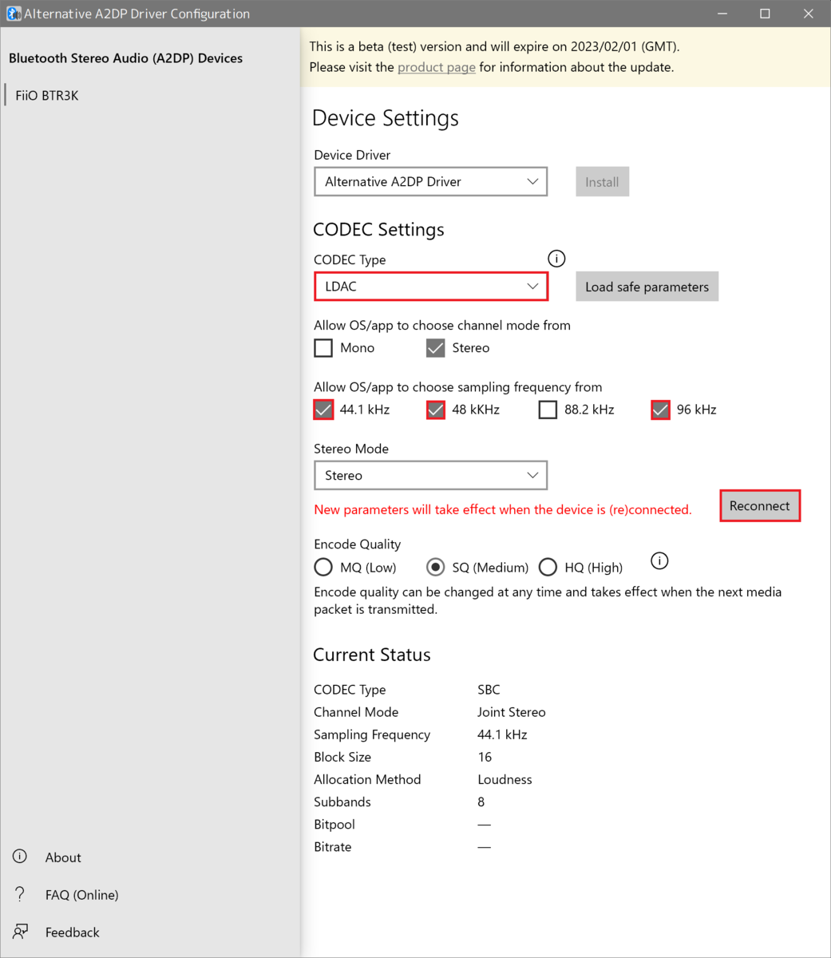
Task: Select FiiO BTR3K device in sidebar
Action: point(47,95)
